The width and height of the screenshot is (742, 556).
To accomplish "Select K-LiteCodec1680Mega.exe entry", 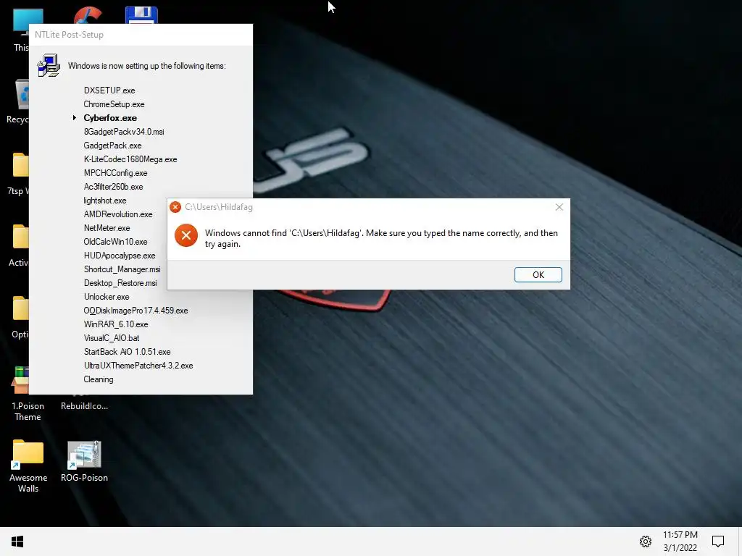I will [x=130, y=159].
